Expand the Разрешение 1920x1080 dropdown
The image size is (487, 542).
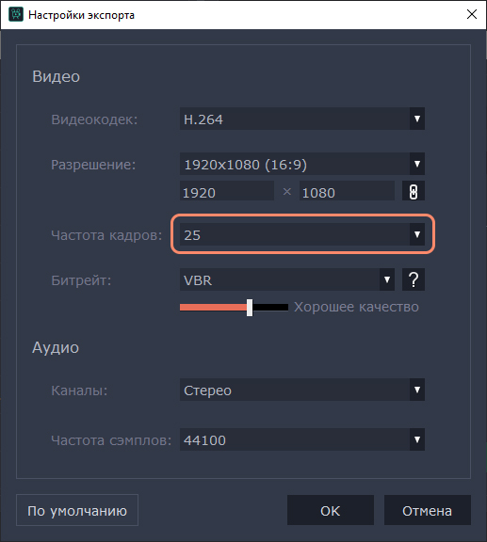[417, 164]
